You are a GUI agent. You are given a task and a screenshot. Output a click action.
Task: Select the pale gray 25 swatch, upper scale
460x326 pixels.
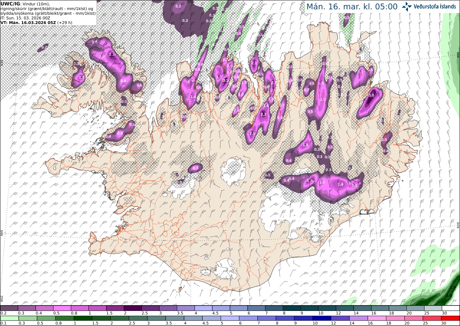click(x=433, y=308)
